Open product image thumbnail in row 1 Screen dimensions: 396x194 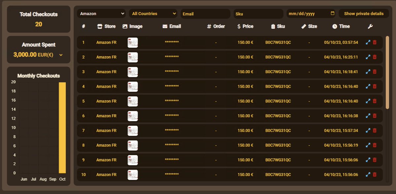[133, 42]
